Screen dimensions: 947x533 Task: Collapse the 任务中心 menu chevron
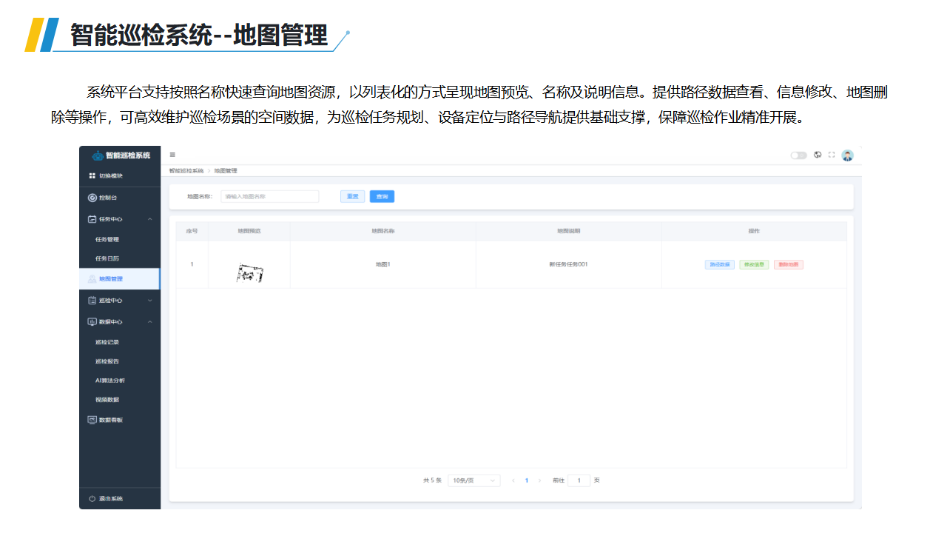point(150,219)
